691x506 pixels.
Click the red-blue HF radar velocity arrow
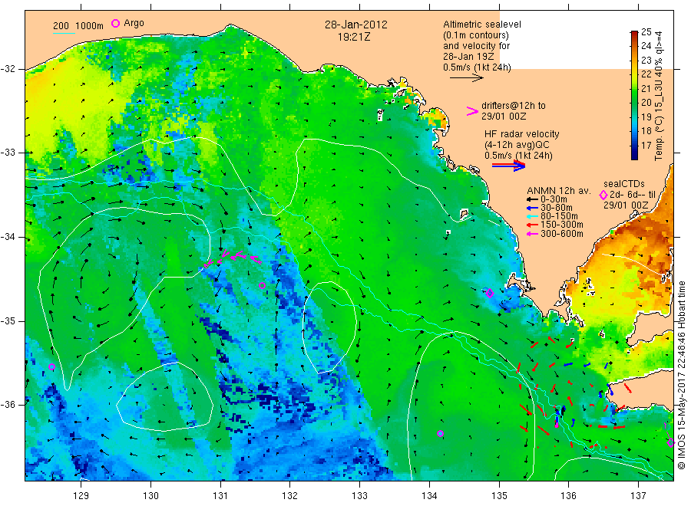[x=508, y=166]
